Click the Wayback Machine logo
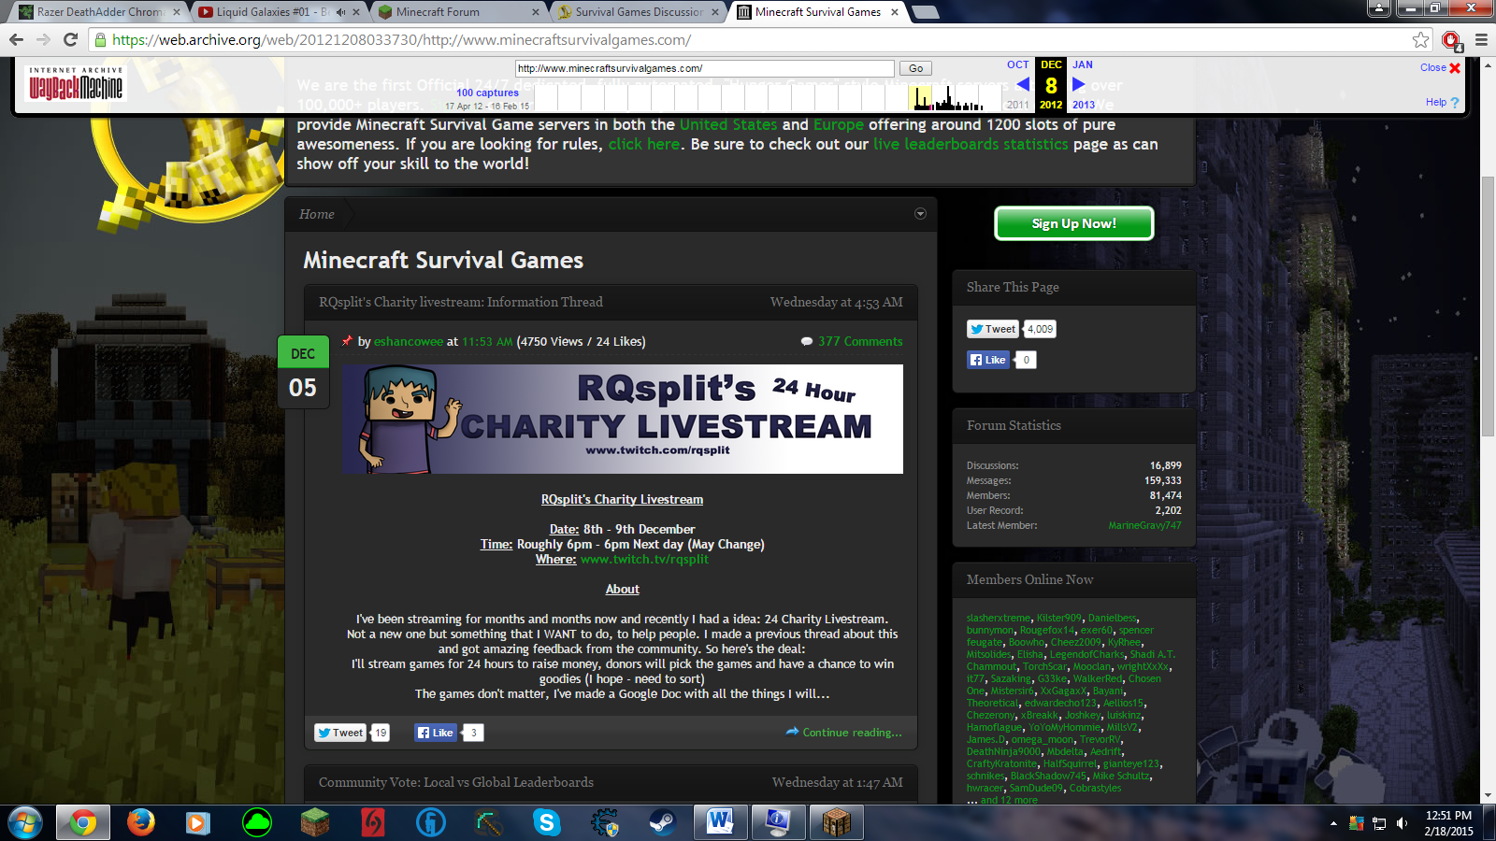 (x=76, y=84)
